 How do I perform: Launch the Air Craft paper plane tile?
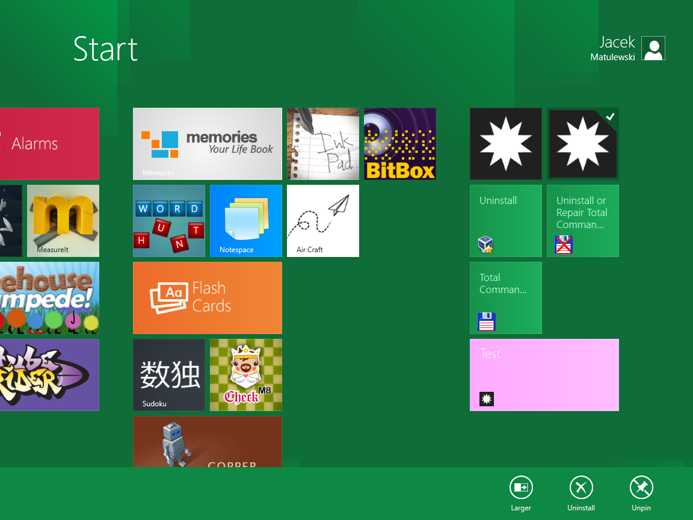click(x=323, y=221)
